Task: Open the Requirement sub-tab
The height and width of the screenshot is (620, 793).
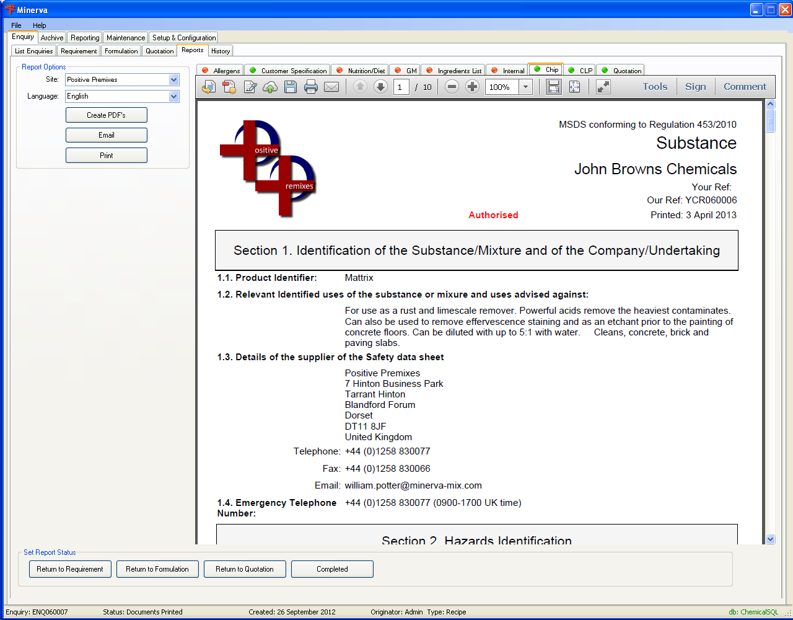Action: 79,51
